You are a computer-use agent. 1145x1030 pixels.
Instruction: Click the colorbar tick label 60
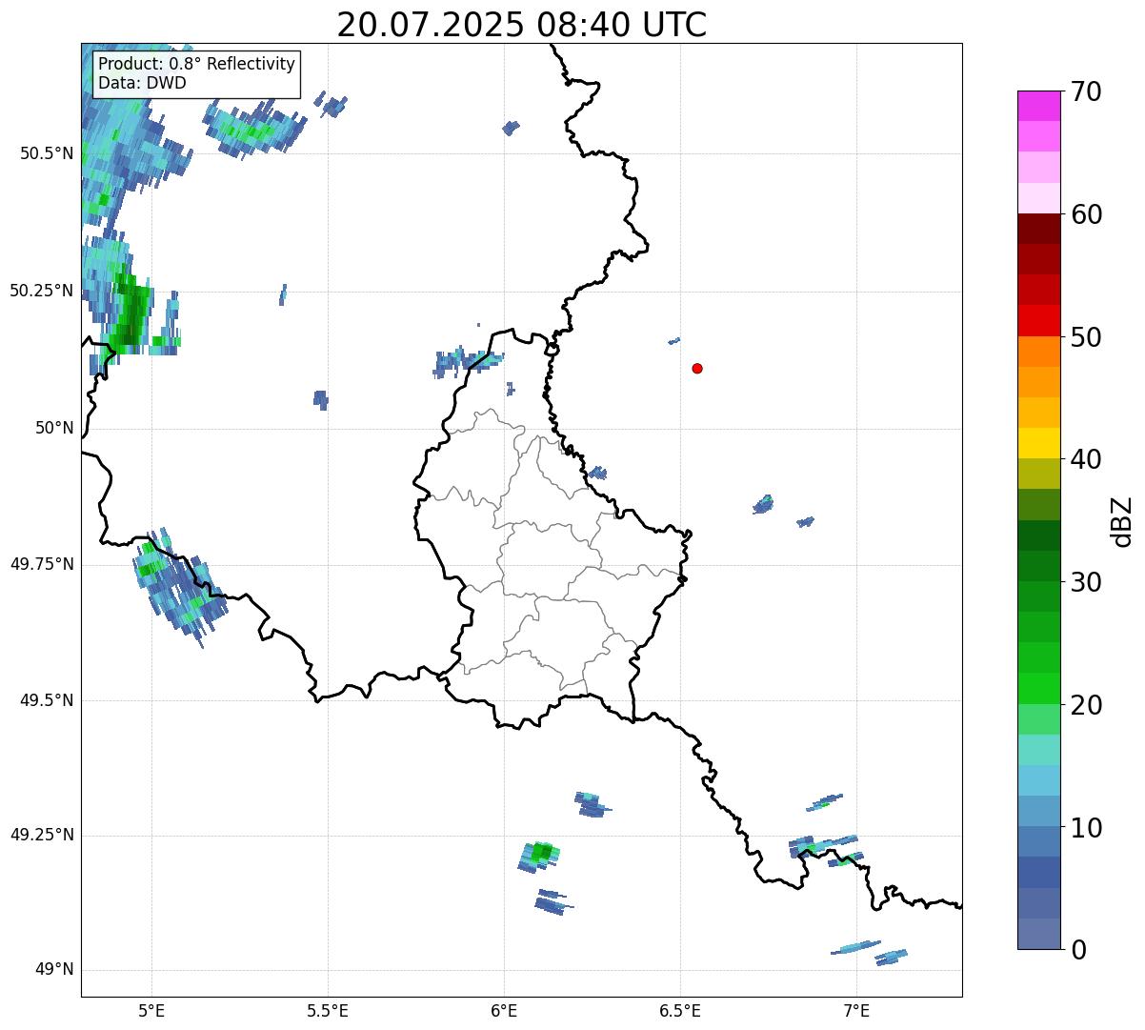coord(1086,214)
